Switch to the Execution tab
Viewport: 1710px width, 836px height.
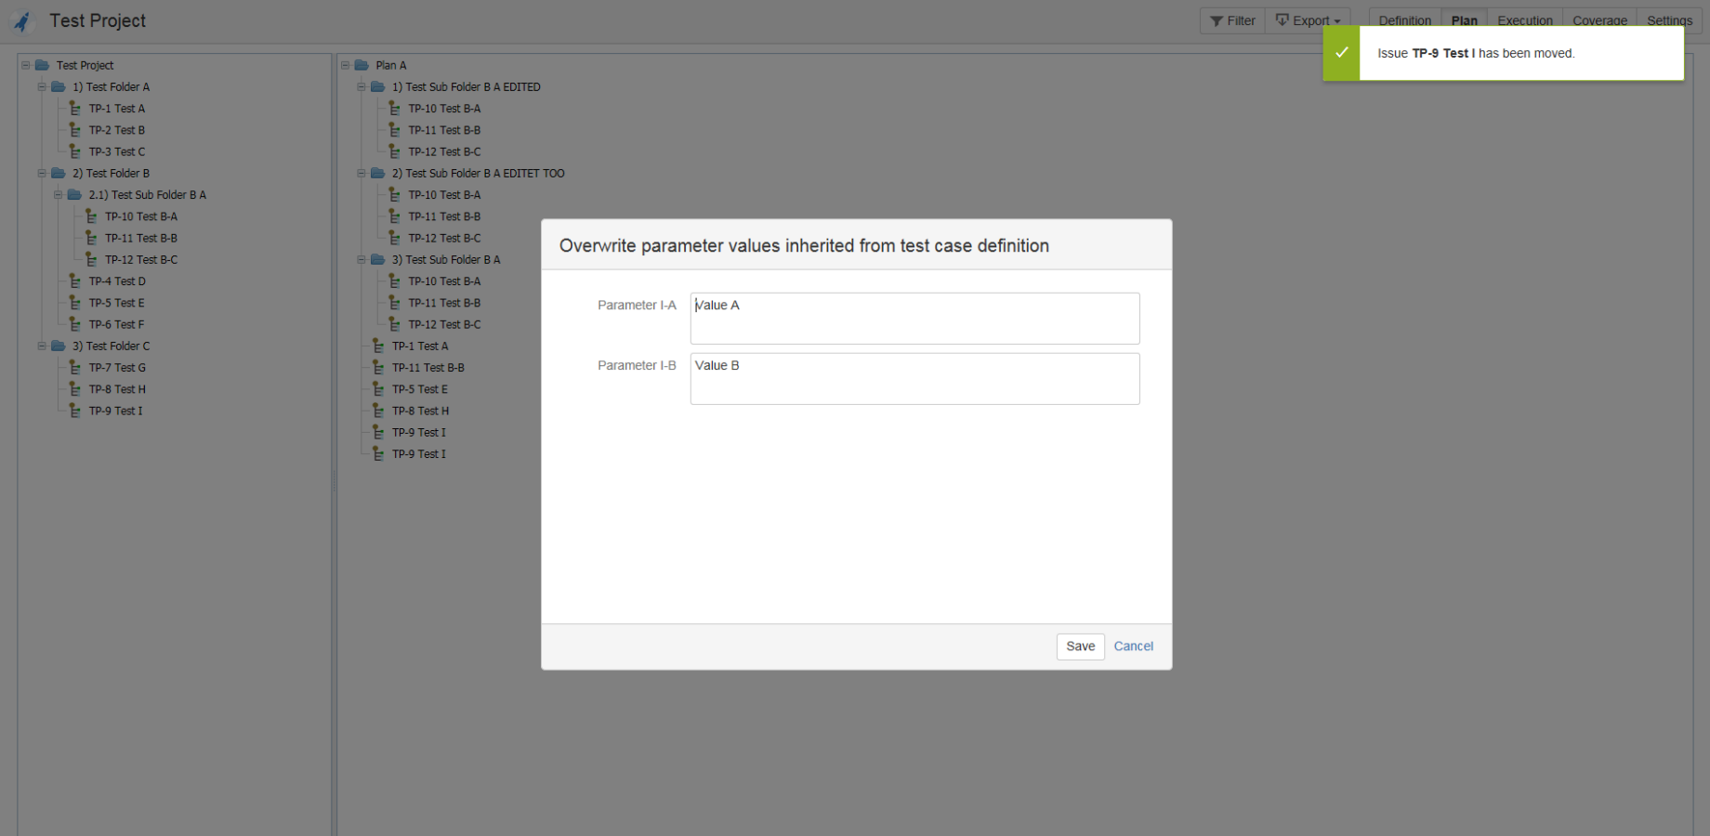(1524, 20)
